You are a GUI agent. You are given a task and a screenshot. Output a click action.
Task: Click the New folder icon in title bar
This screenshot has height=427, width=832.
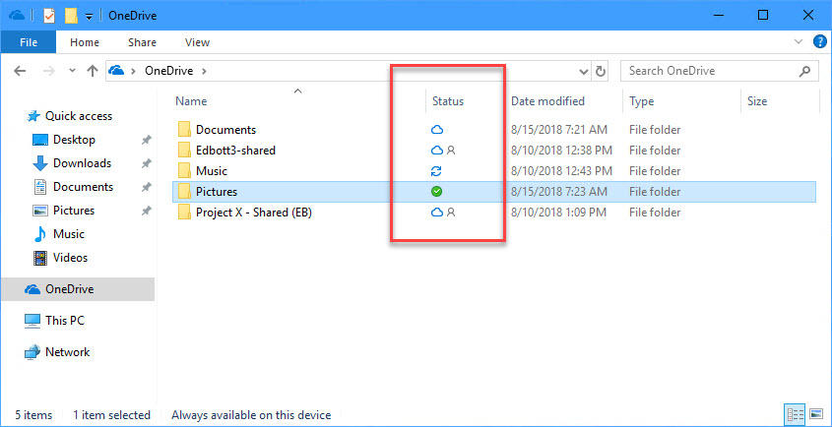(71, 16)
